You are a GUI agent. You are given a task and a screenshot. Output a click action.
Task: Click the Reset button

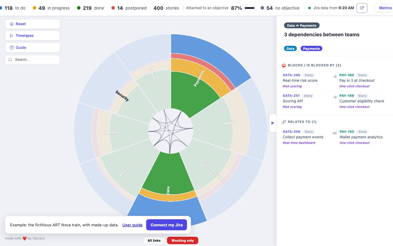tap(33, 24)
